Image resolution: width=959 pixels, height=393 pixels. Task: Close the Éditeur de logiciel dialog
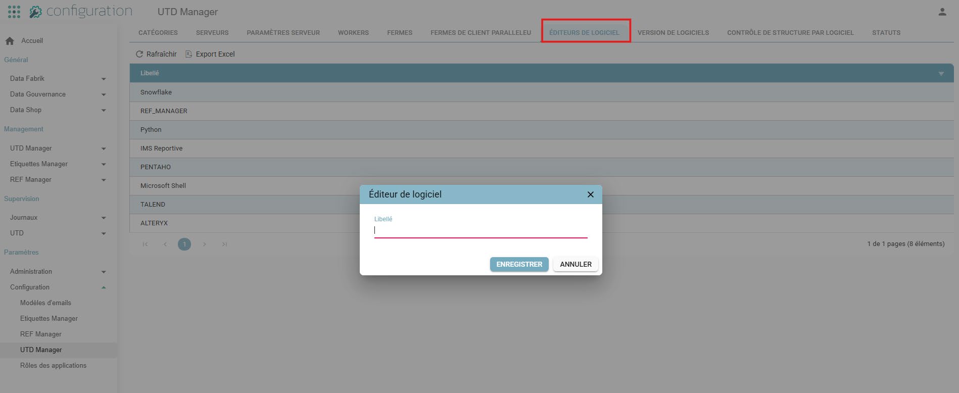pos(590,194)
